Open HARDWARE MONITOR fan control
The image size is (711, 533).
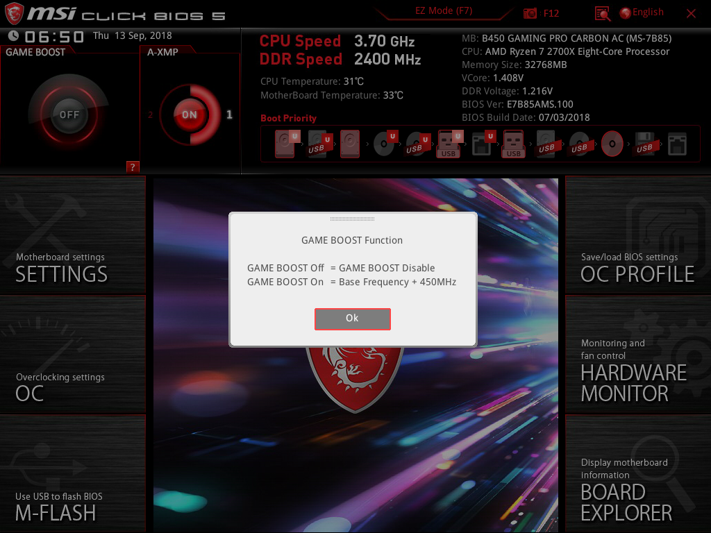pos(638,355)
